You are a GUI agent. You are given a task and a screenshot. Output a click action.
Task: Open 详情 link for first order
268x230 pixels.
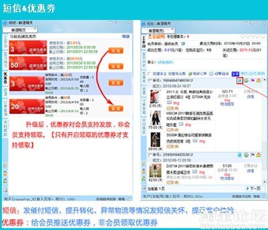tap(251, 97)
